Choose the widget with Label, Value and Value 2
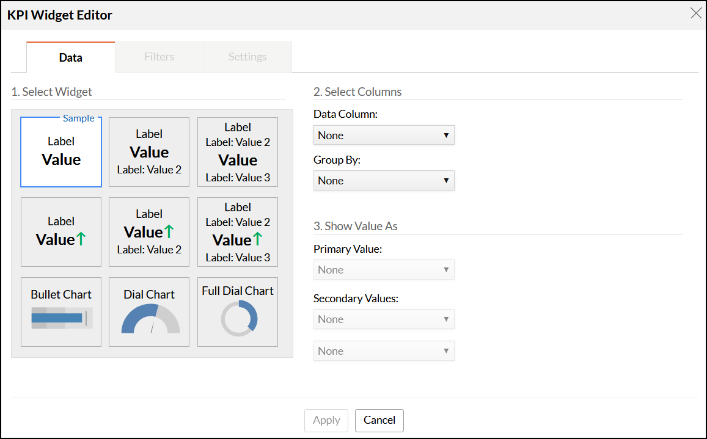 pyautogui.click(x=149, y=152)
